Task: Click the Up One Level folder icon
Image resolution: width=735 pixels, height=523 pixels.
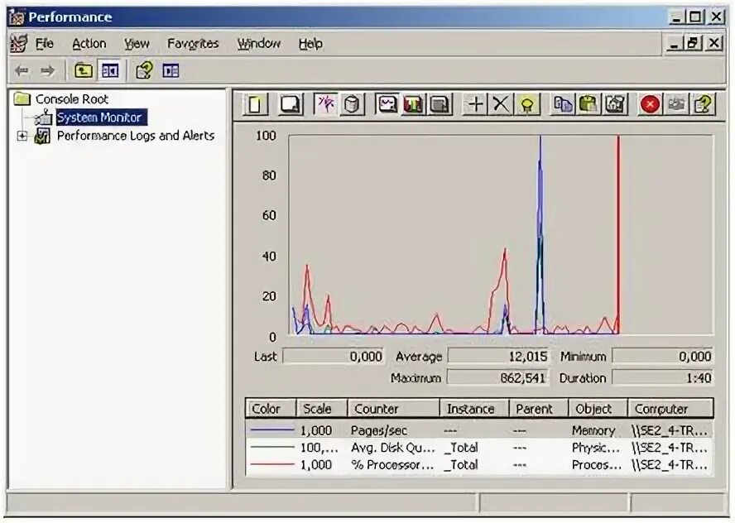Action: coord(84,71)
